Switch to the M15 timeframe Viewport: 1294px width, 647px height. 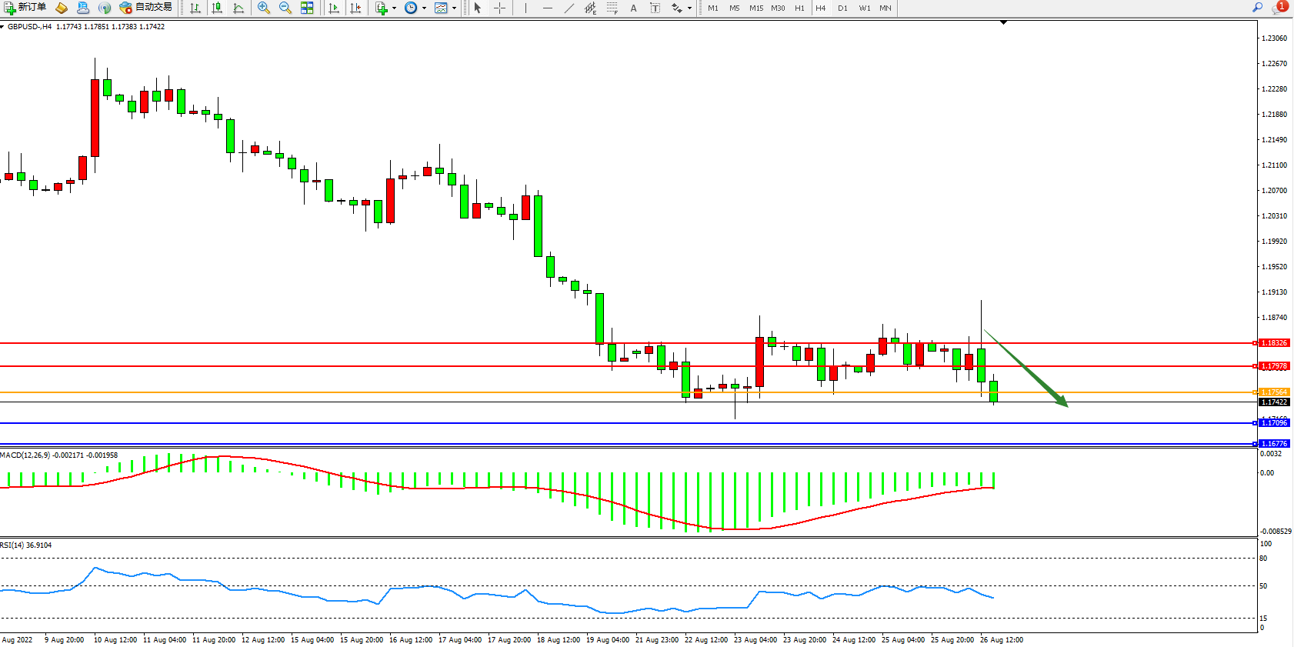point(756,8)
